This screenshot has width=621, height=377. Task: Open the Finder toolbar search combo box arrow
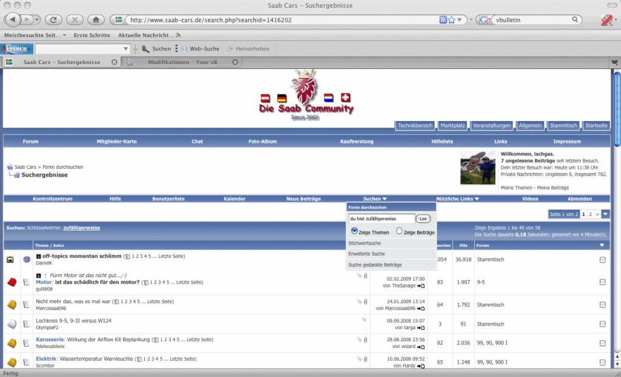126,49
